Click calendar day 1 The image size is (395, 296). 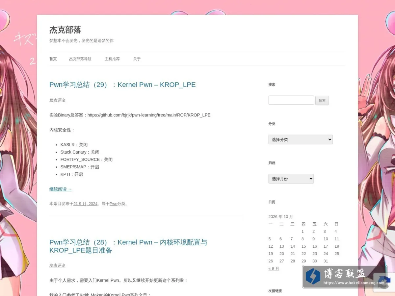303,231
